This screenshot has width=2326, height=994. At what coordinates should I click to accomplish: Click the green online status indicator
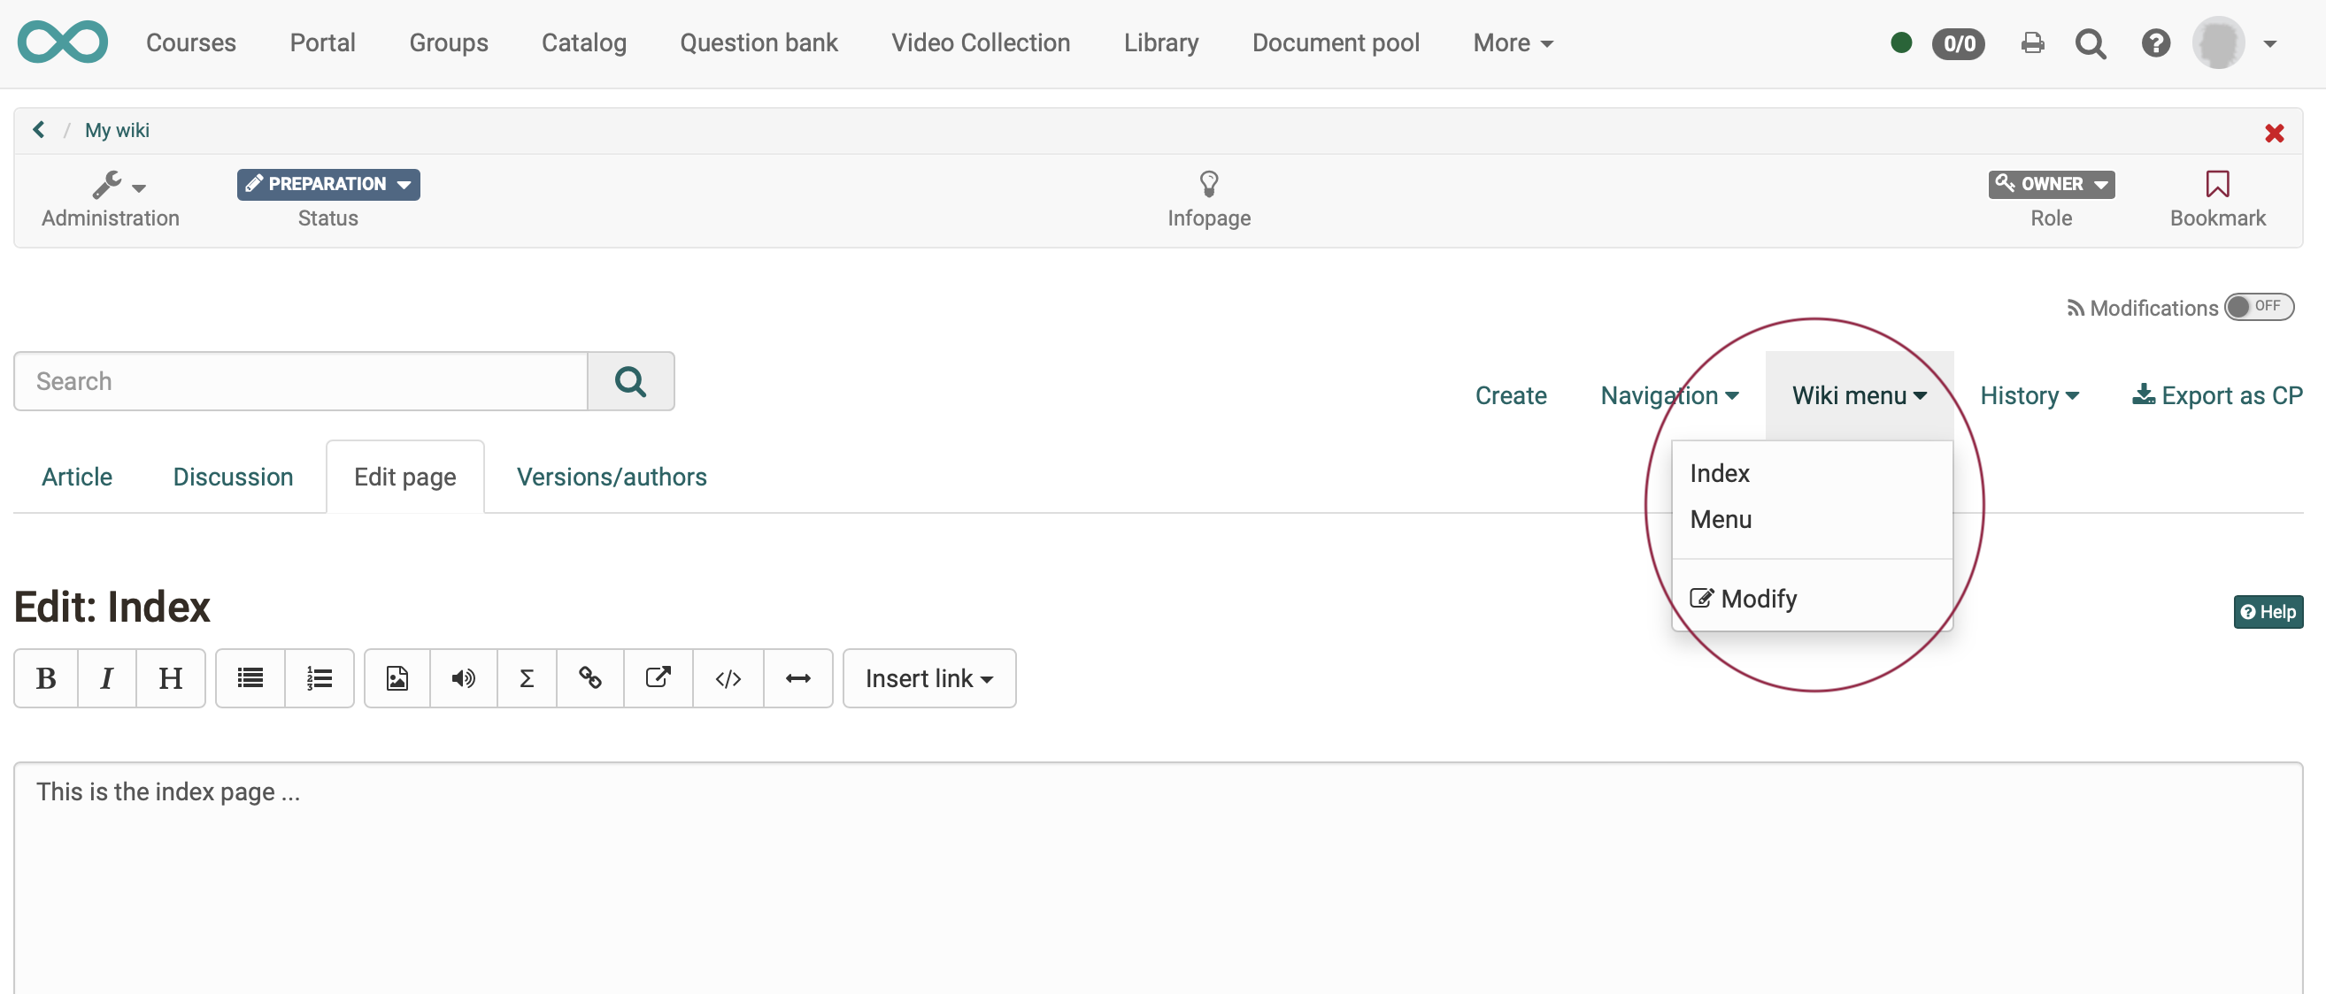(1900, 42)
